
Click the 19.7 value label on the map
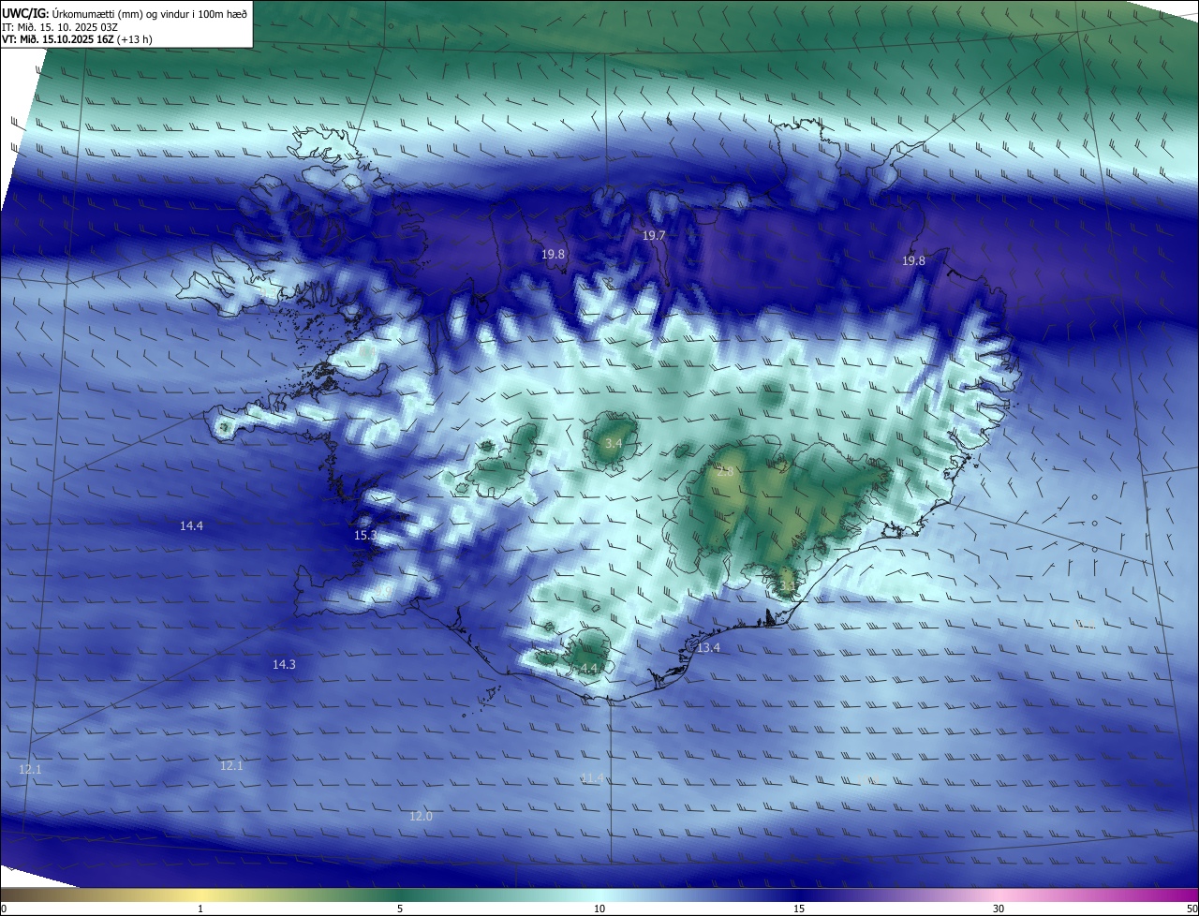654,235
